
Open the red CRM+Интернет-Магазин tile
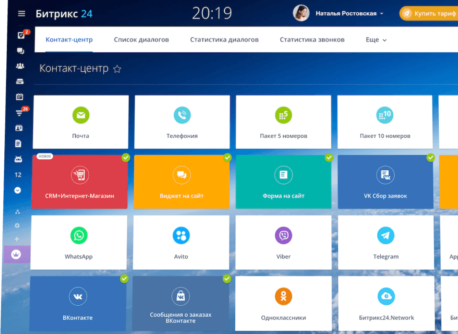[x=80, y=182]
